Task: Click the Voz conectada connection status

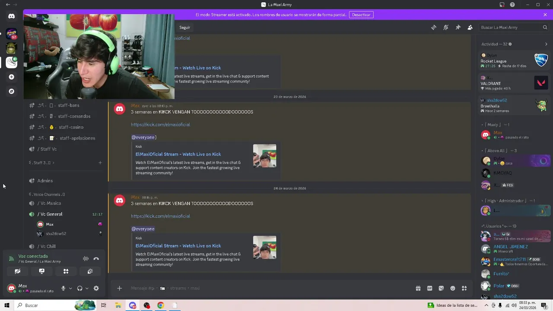Action: click(x=33, y=256)
